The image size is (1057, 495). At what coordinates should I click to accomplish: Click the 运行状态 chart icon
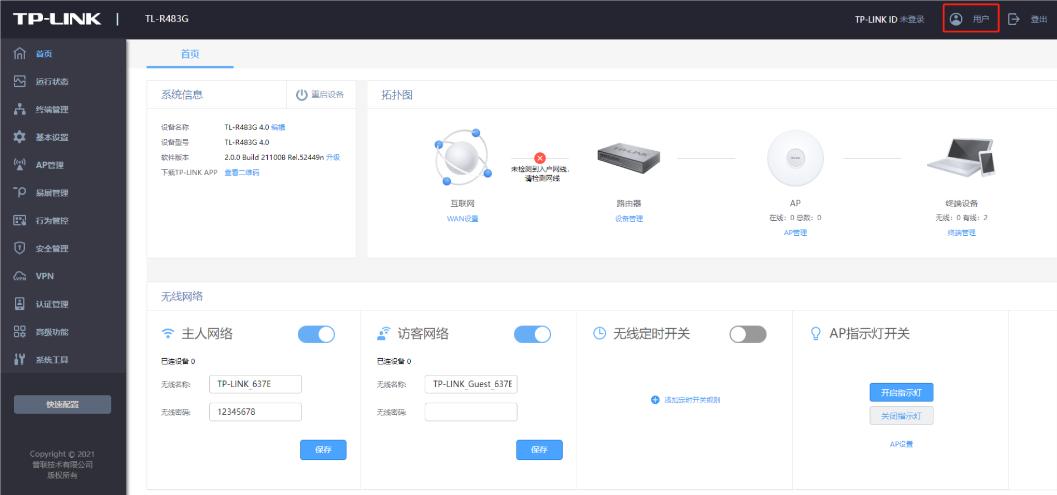point(19,81)
